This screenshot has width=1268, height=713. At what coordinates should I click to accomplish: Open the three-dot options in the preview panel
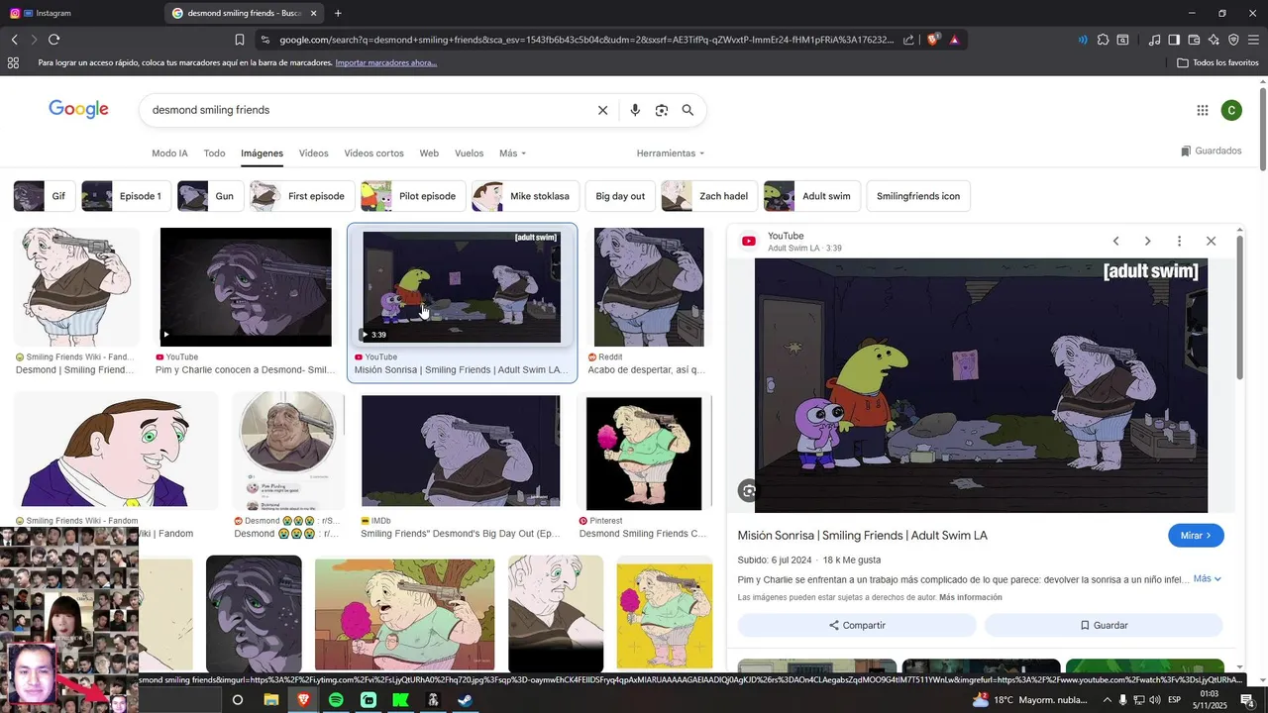point(1179,241)
